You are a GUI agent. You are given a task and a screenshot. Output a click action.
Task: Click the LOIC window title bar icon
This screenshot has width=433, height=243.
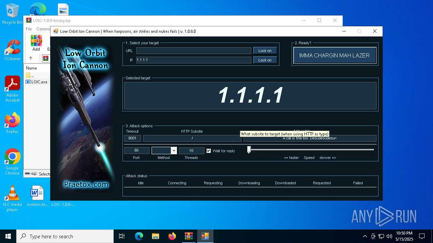pyautogui.click(x=55, y=31)
